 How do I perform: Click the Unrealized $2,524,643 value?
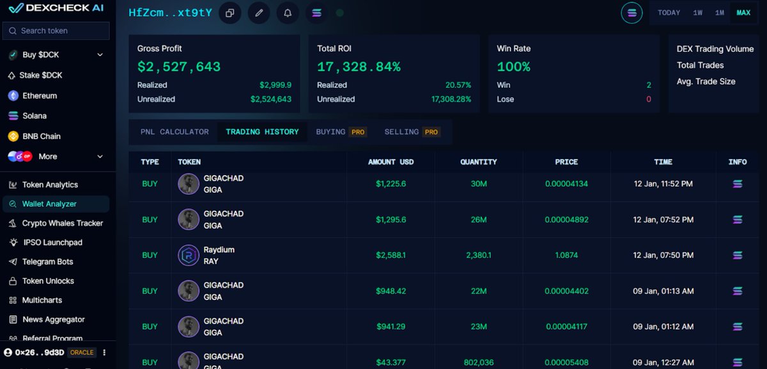[271, 100]
